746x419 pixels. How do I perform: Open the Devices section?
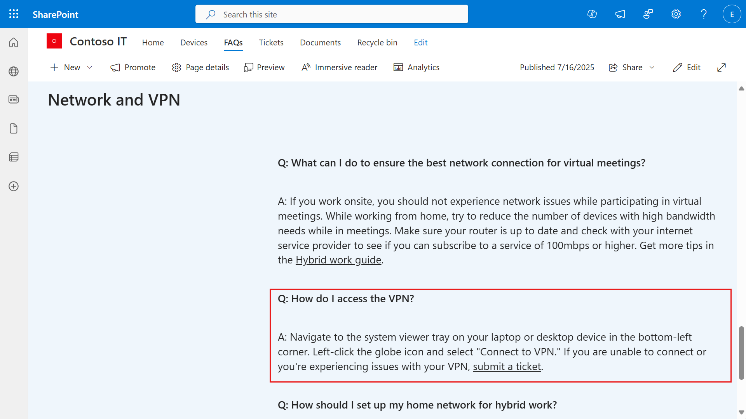click(193, 42)
